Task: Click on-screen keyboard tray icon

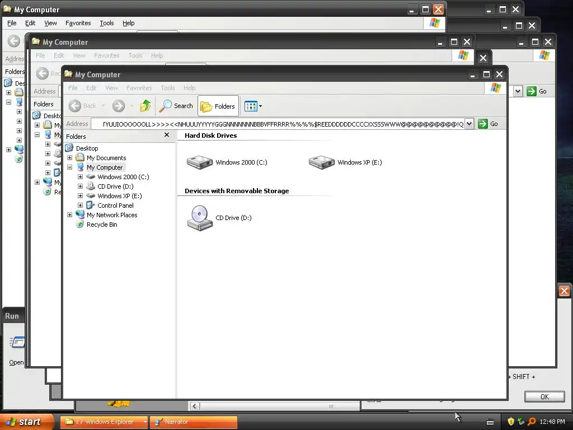Action: [490, 422]
